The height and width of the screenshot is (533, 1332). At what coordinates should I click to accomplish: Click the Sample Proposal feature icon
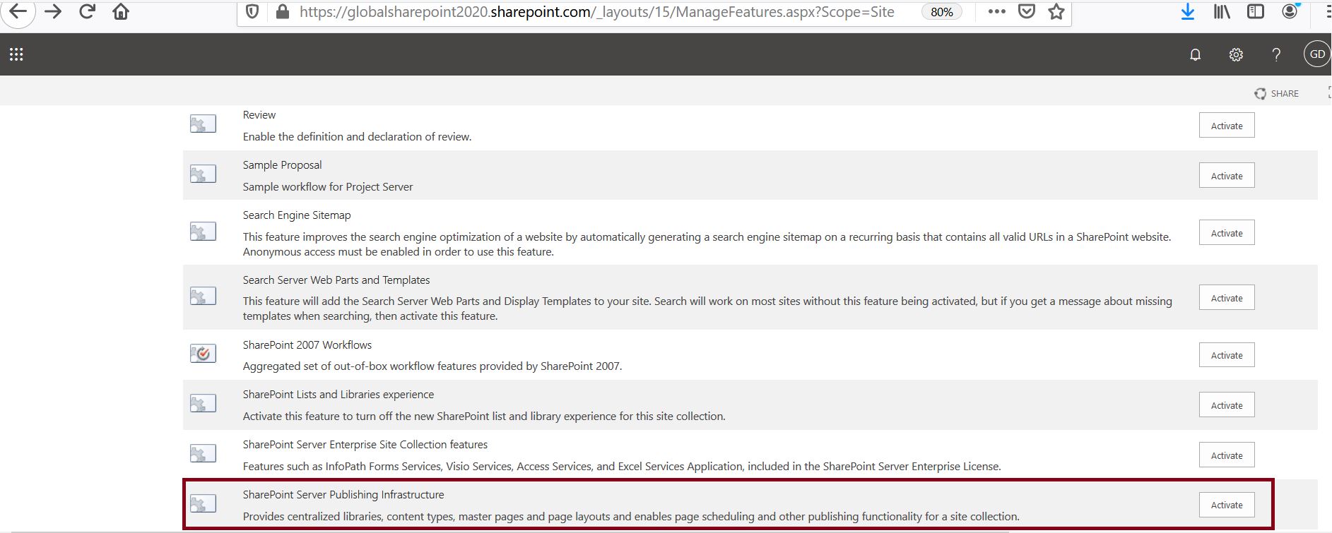point(203,174)
